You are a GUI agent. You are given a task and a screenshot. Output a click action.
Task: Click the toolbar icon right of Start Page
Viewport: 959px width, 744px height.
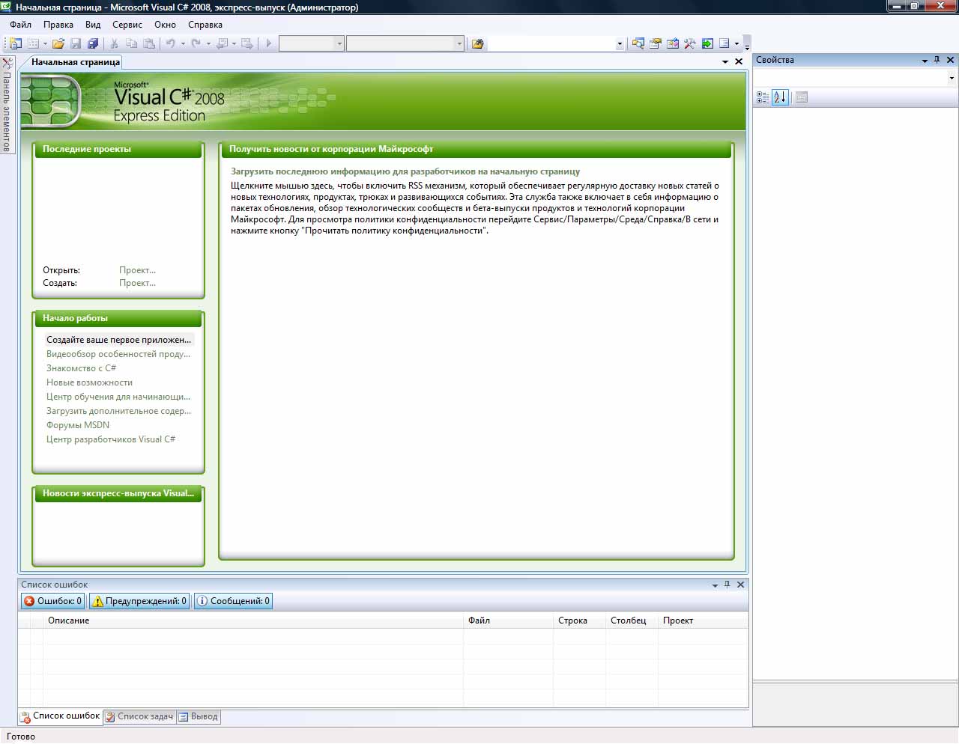(724, 43)
